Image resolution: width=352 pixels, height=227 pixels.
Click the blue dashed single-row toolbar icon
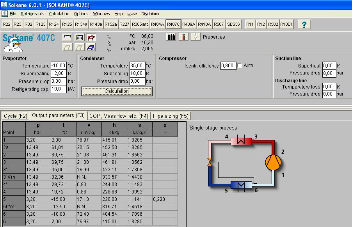pyautogui.click(x=68, y=37)
